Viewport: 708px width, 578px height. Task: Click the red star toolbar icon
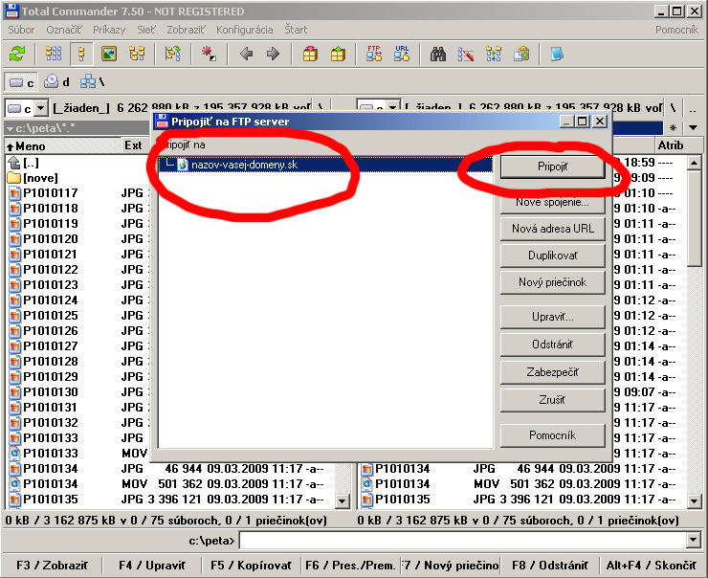[x=209, y=55]
